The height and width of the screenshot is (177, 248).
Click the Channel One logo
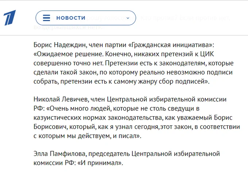(10, 18)
